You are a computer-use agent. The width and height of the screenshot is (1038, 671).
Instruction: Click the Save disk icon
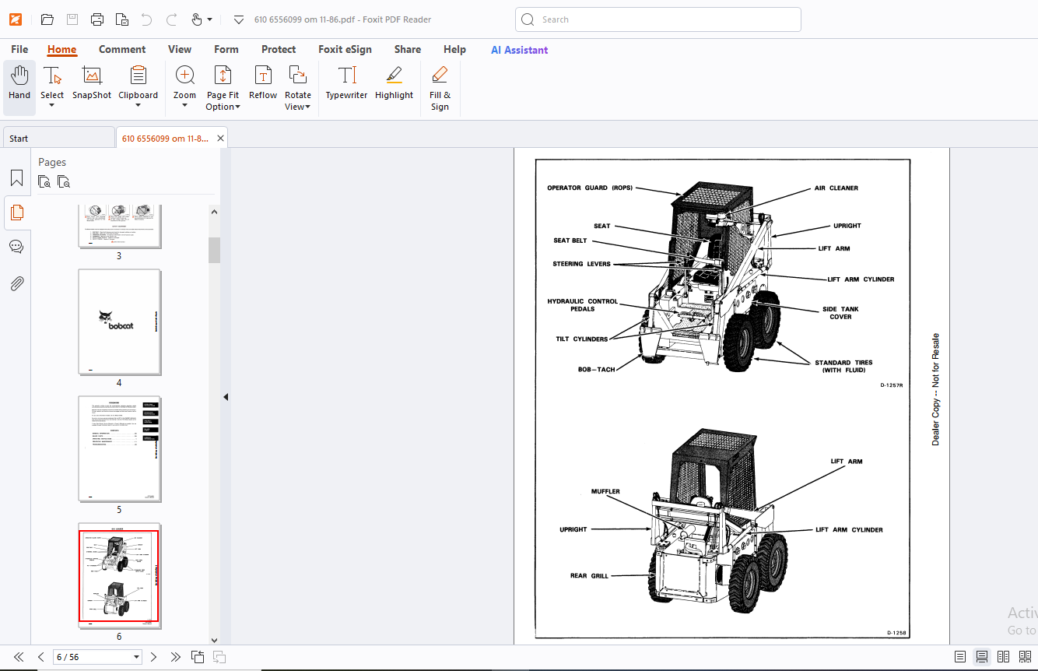coord(72,19)
